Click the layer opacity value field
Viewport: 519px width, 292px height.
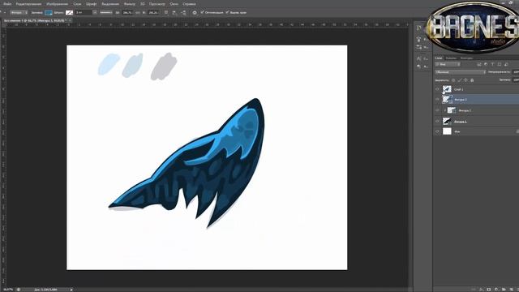516,72
